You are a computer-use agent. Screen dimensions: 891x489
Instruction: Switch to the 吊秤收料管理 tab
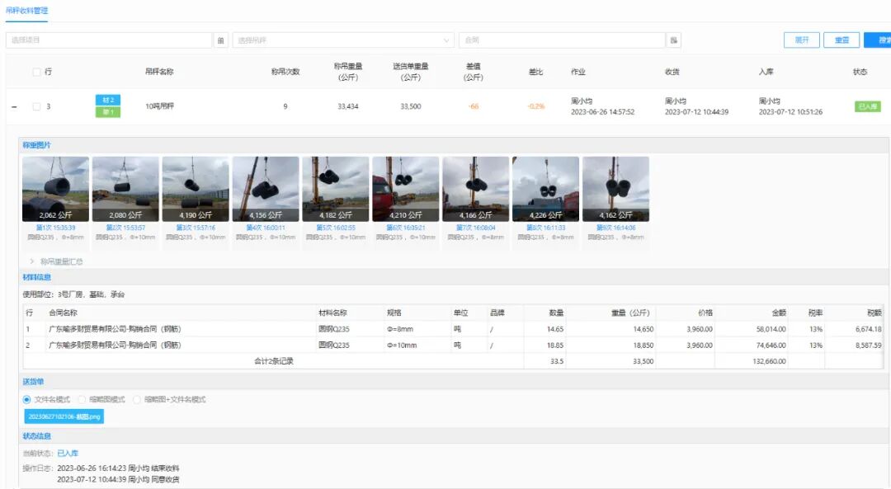pos(27,11)
